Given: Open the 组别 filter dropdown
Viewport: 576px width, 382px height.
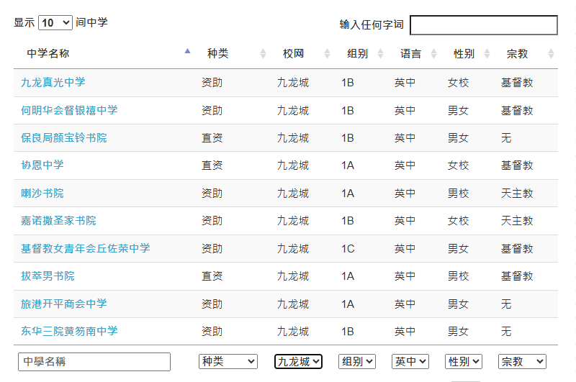Looking at the screenshot, I should pyautogui.click(x=356, y=361).
